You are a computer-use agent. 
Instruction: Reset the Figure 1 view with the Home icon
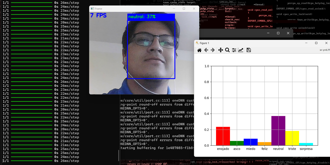[199, 50]
